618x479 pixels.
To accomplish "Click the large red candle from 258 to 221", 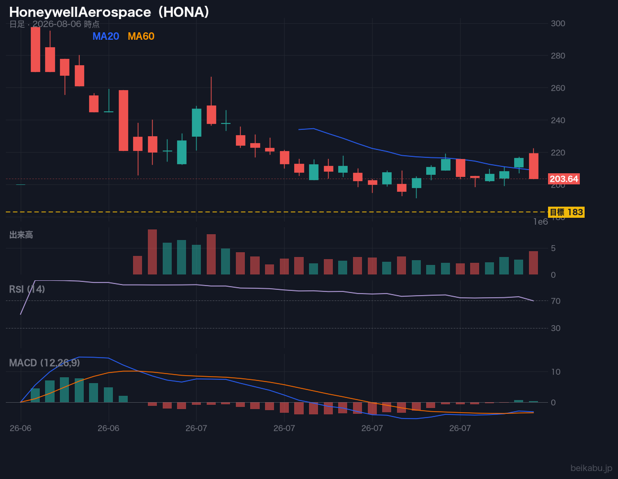I will pos(123,120).
